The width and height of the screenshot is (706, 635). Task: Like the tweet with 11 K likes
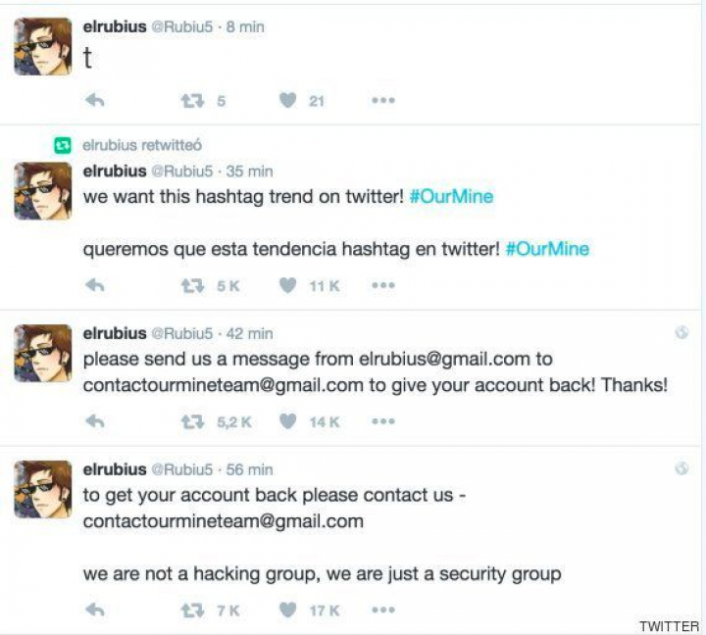287,285
